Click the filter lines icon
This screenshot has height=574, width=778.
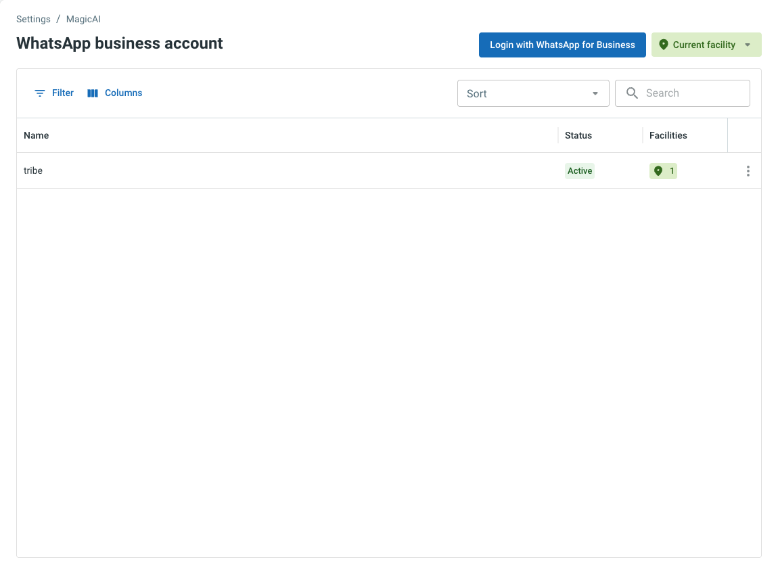pyautogui.click(x=40, y=93)
